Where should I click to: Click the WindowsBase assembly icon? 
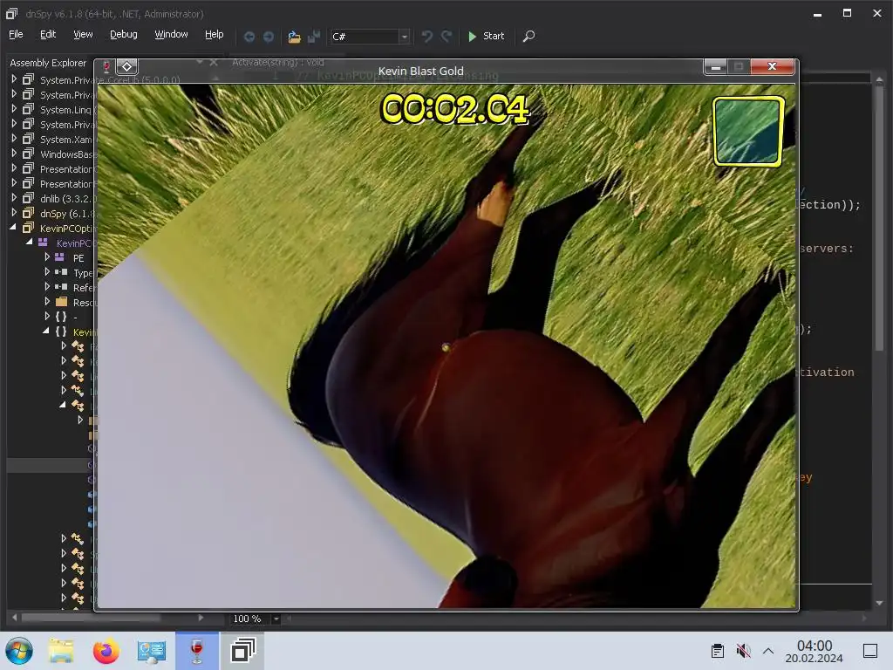(x=28, y=154)
